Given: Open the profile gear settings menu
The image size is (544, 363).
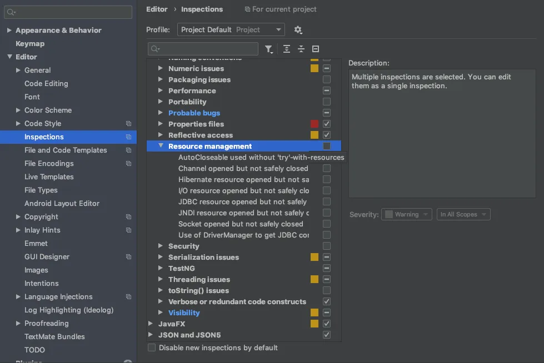Looking at the screenshot, I should [298, 30].
